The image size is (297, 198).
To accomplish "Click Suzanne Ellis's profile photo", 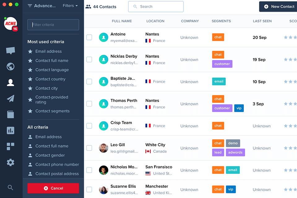I will [x=104, y=189].
